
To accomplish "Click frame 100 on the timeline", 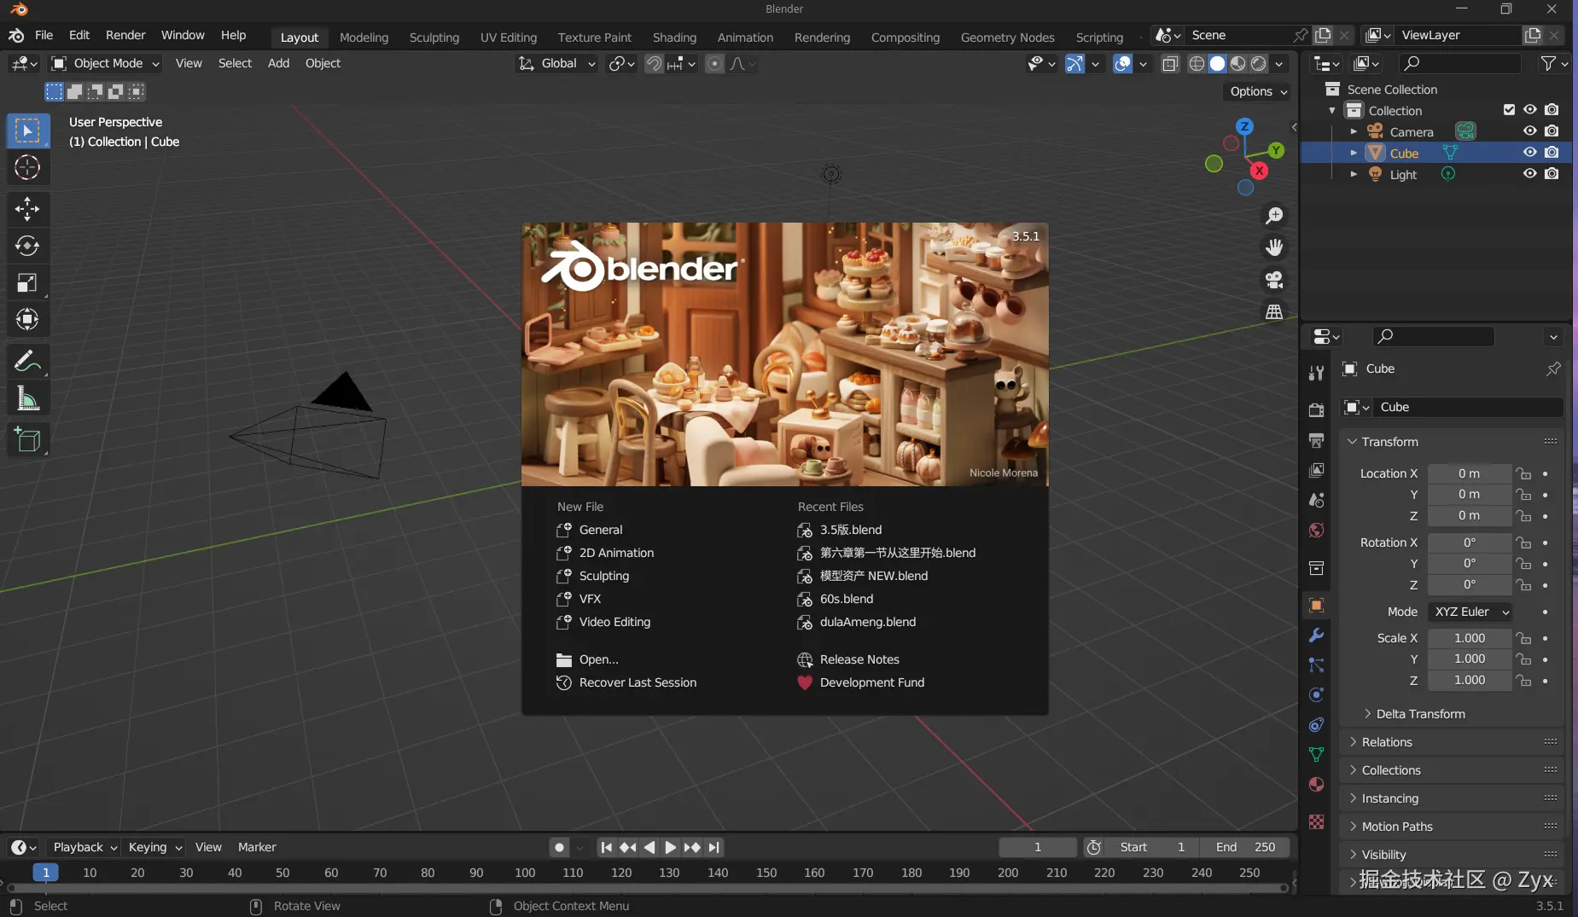I will [x=525, y=873].
